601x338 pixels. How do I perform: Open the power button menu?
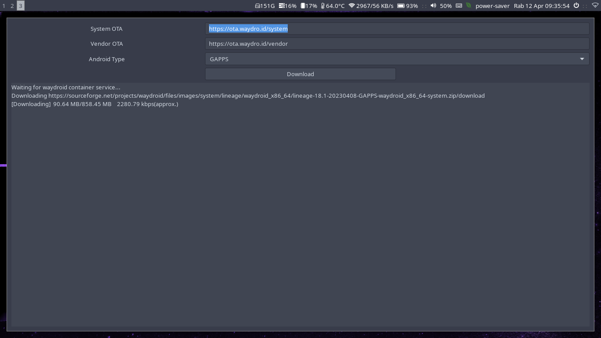click(x=576, y=6)
